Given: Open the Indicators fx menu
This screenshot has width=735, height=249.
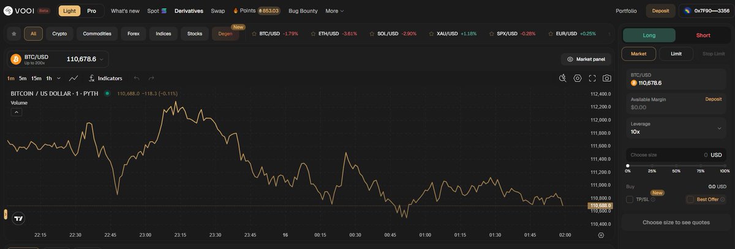Looking at the screenshot, I should (105, 78).
